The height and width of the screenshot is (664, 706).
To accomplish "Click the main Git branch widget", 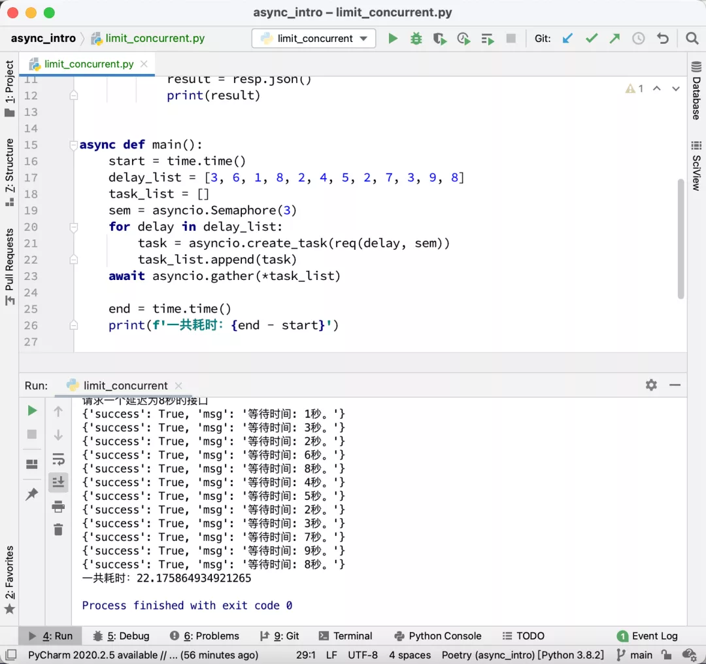I will coord(634,655).
